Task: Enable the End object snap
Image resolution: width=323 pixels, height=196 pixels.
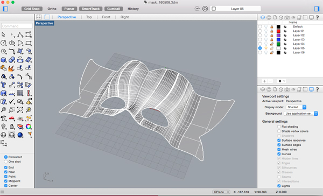Action: [6, 167]
